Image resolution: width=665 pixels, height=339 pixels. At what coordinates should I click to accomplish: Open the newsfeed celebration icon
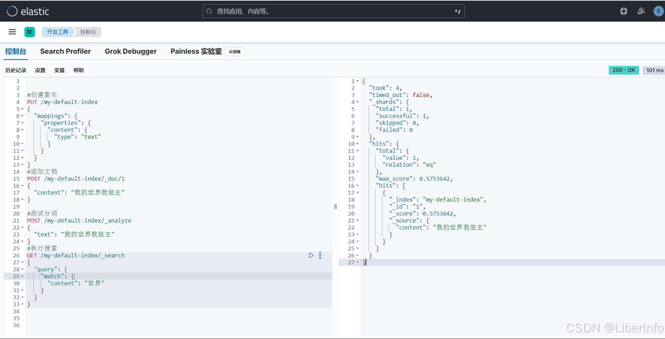point(641,11)
